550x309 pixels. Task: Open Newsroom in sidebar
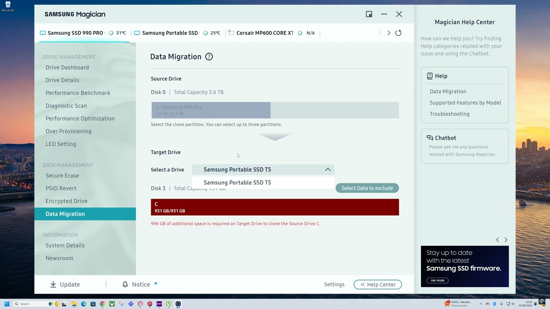(59, 258)
